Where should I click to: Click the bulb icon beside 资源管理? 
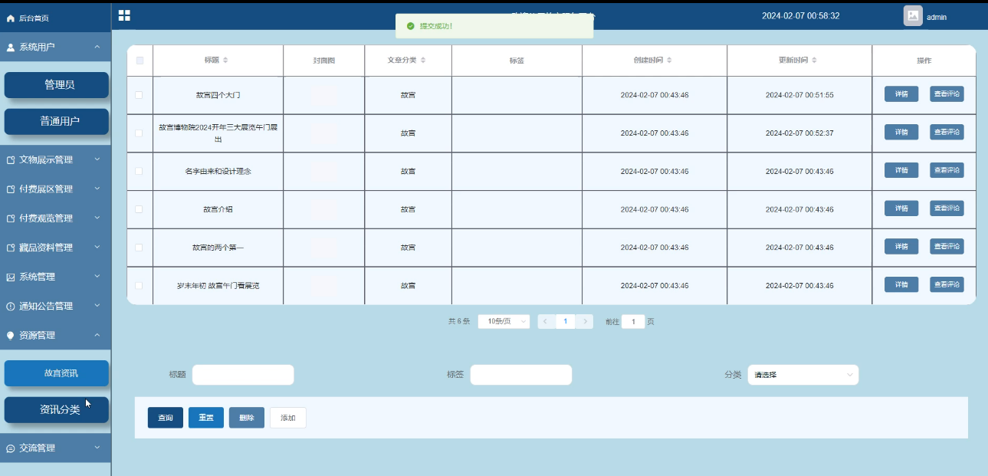coord(11,335)
